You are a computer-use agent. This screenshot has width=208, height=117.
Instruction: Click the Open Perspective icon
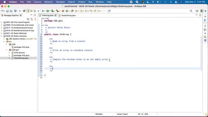tap(197, 11)
